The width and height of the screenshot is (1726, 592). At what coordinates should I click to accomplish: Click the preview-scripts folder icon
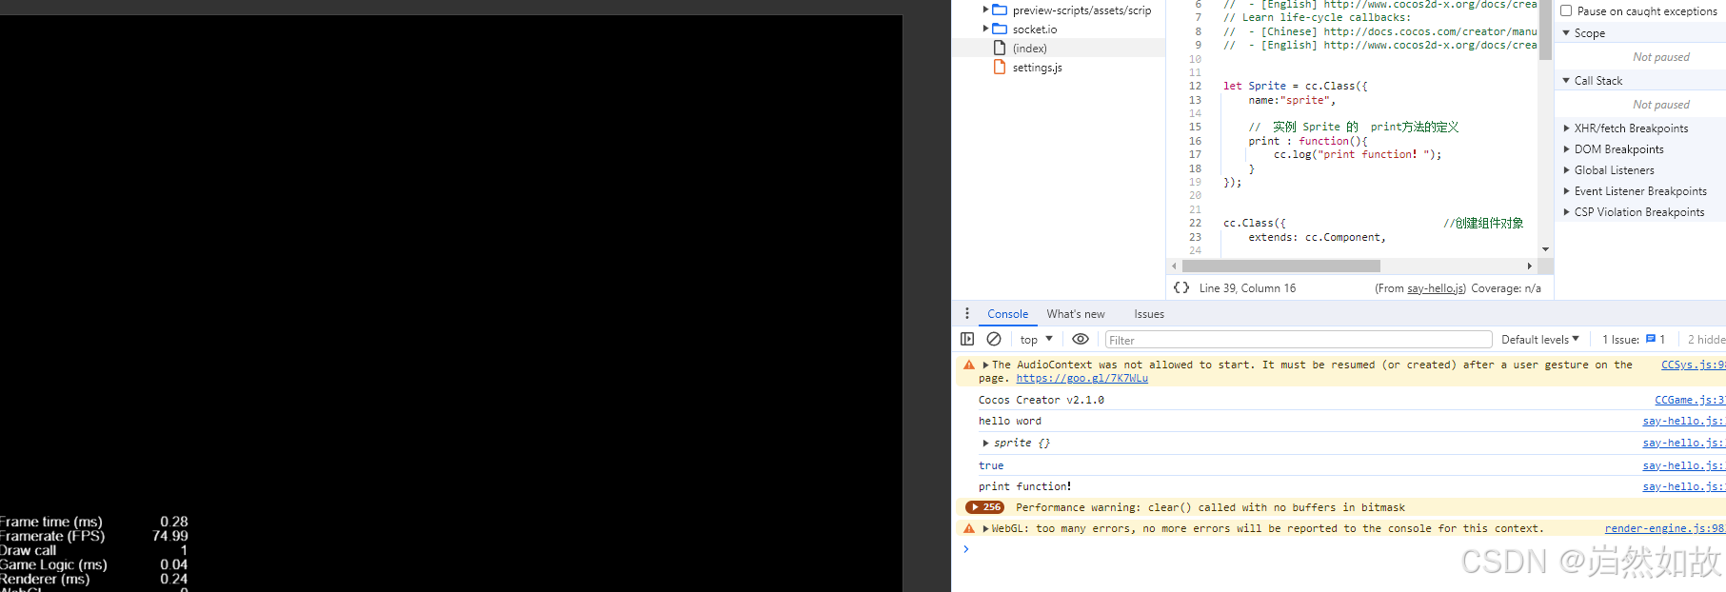pos(1000,10)
